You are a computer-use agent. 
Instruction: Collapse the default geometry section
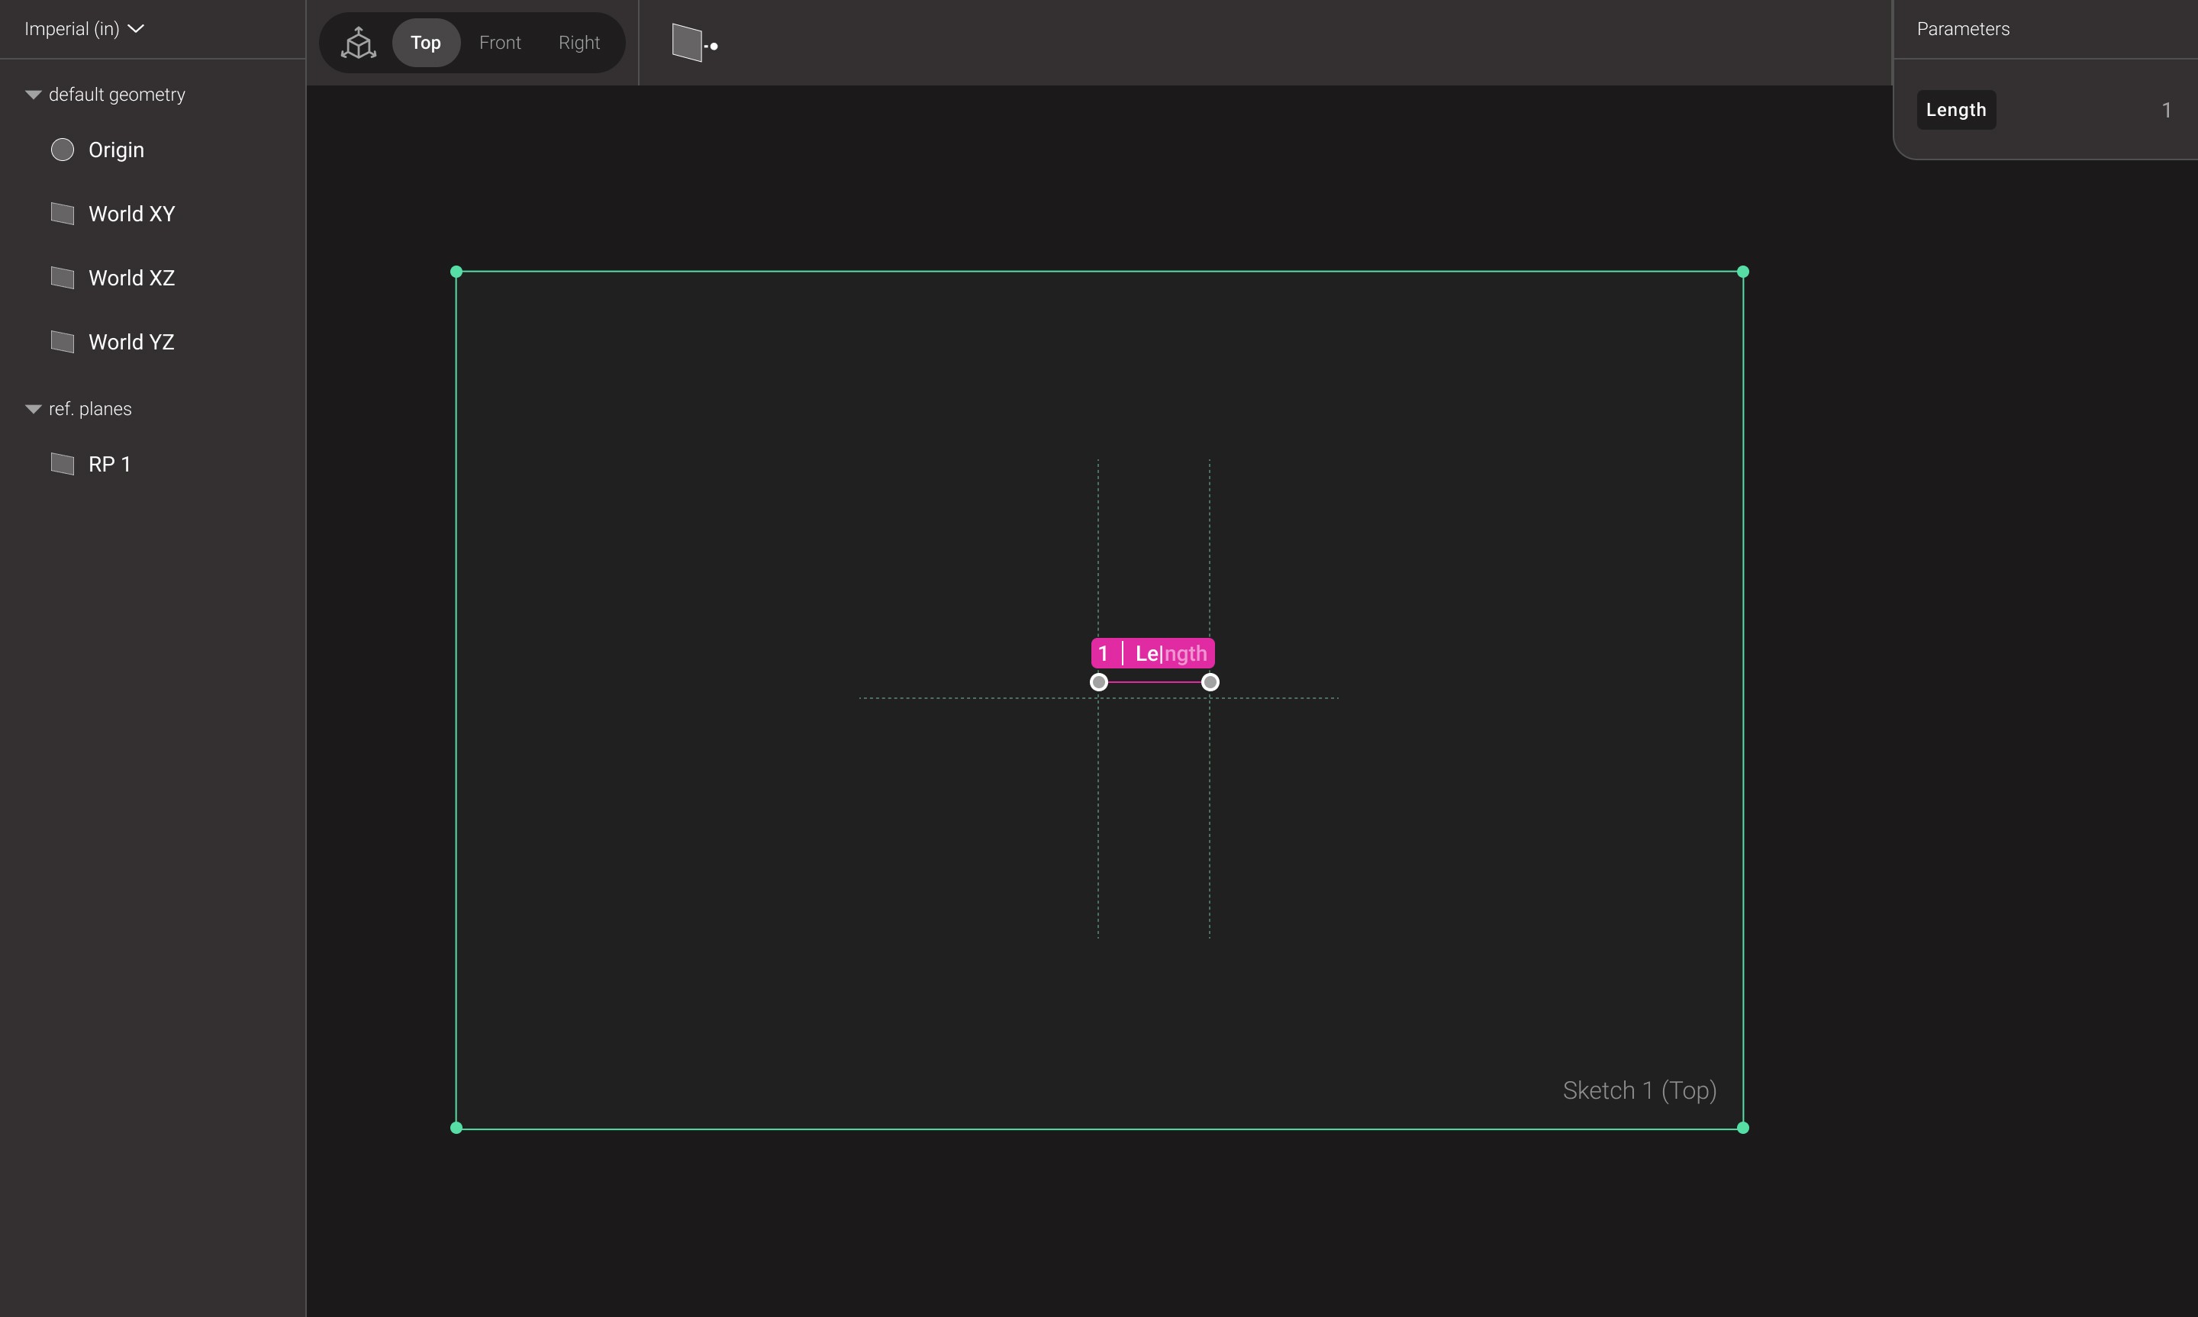tap(32, 93)
